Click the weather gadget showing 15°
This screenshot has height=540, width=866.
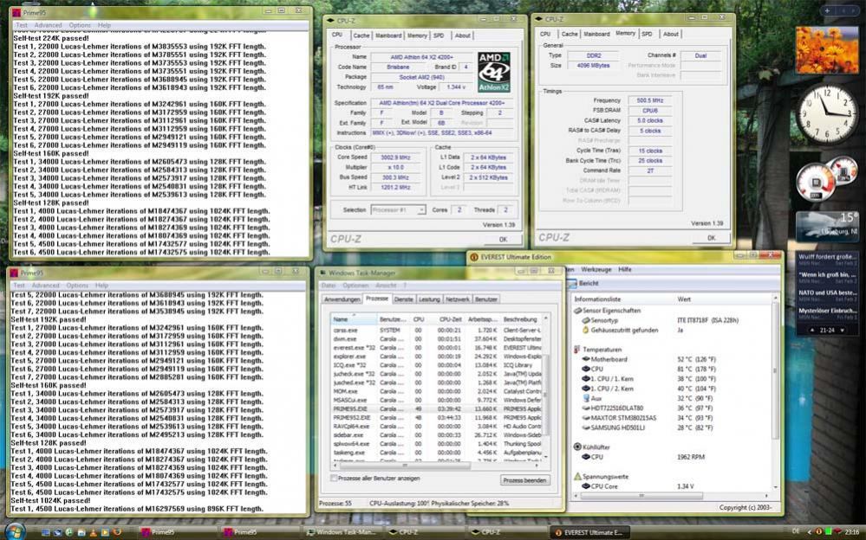tap(827, 227)
